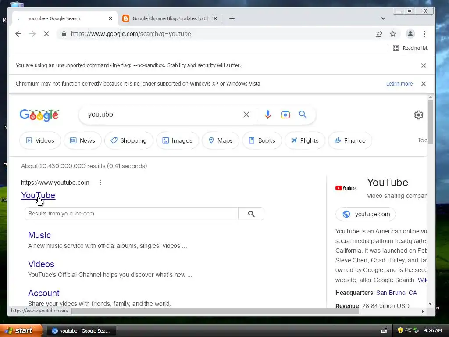Click the horizontal scrollbar thumb

click(215, 311)
